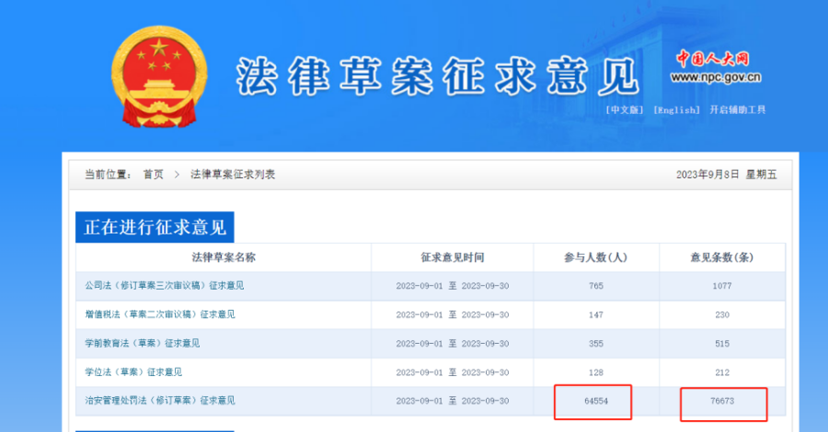Select the 正在进行征求意见 section tab
Image resolution: width=828 pixels, height=432 pixels.
coord(155,227)
